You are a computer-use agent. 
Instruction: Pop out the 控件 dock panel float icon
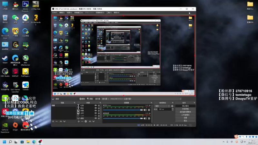pyautogui.click(x=194, y=103)
